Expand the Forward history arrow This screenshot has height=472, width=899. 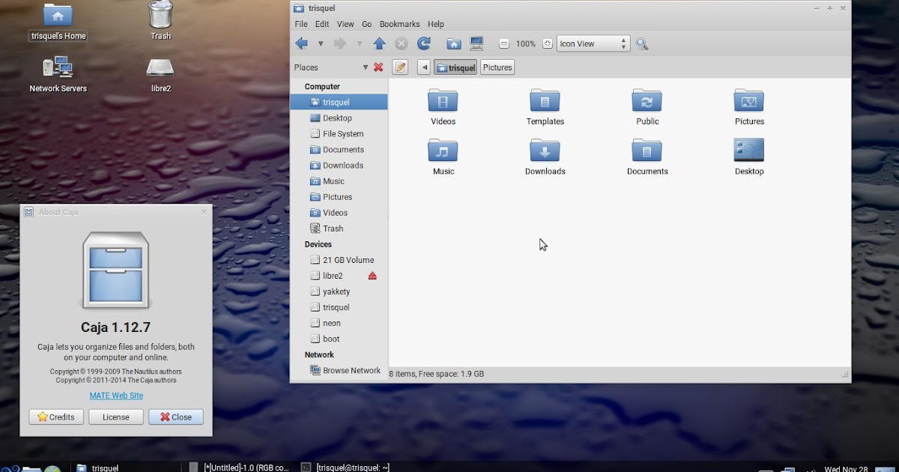point(359,43)
